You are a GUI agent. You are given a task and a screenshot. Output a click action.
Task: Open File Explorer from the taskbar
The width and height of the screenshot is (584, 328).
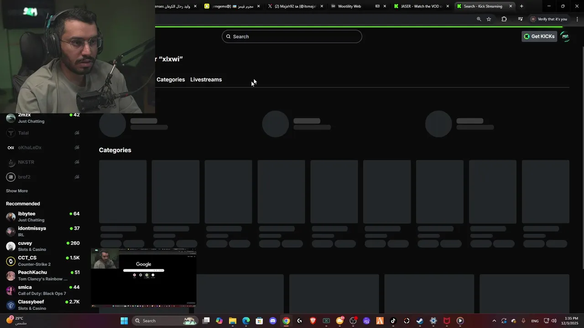click(x=233, y=321)
